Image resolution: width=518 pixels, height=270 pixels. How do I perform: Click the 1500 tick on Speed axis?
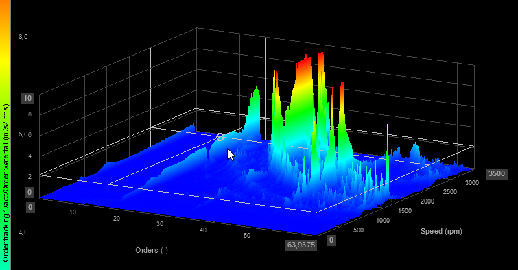(x=405, y=210)
